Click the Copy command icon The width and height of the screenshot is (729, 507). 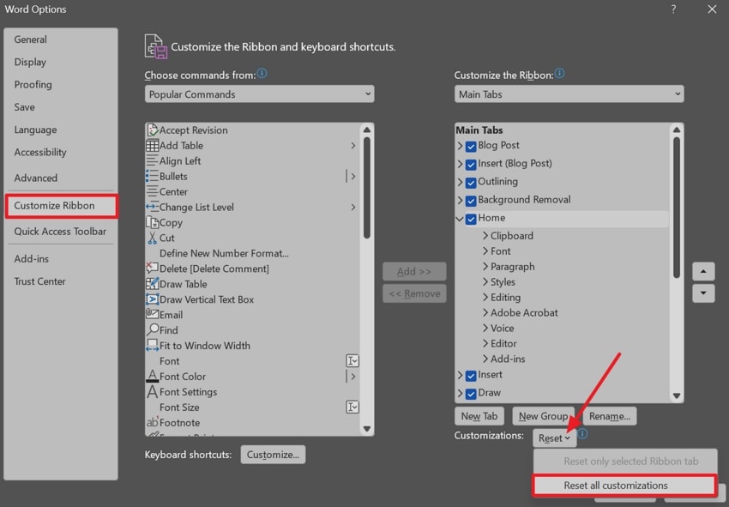tap(152, 222)
